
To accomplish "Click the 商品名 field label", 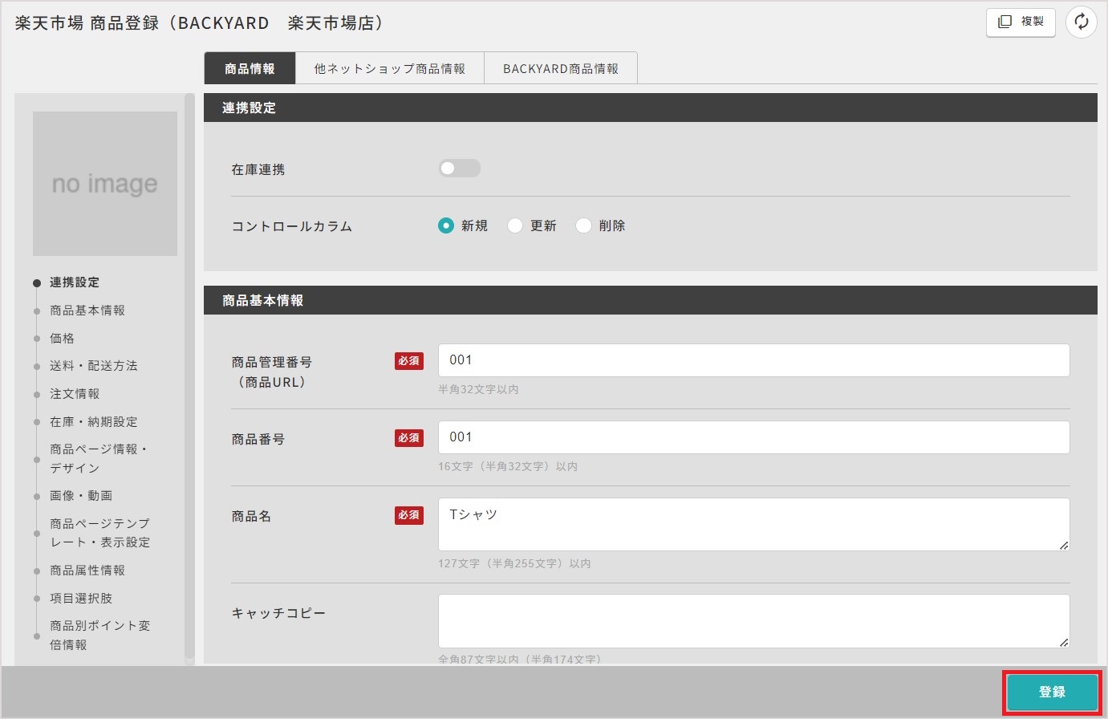I will pos(251,517).
